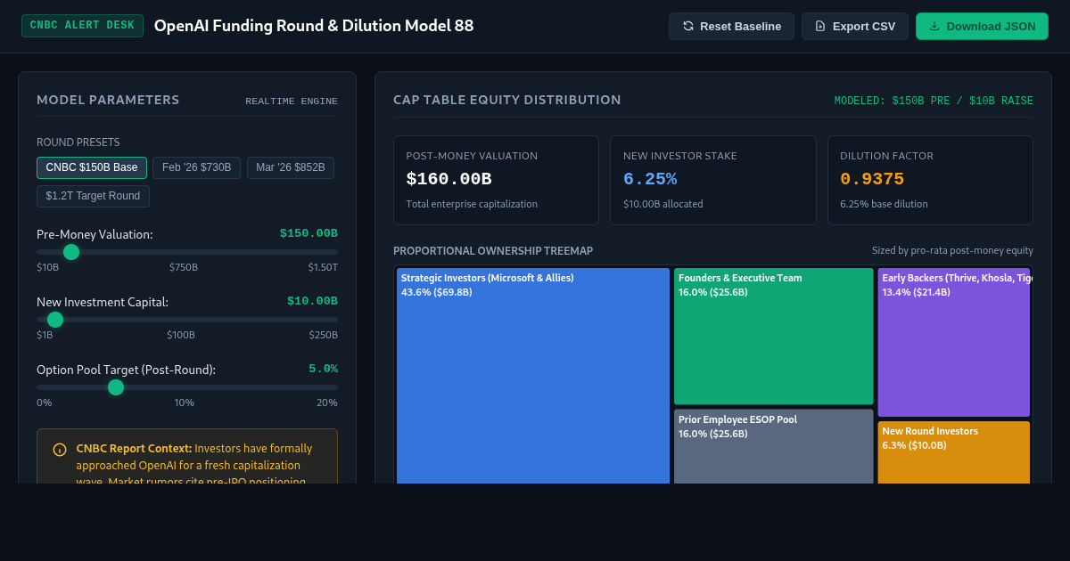Click the file icon in Export CSV
The height and width of the screenshot is (561, 1070).
820,26
